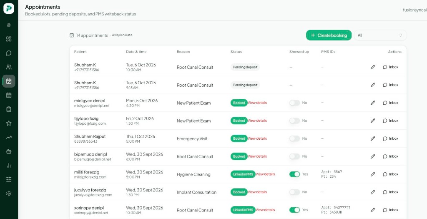Open Inbox for militi forexzig
The width and height of the screenshot is (427, 219).
(390, 174)
